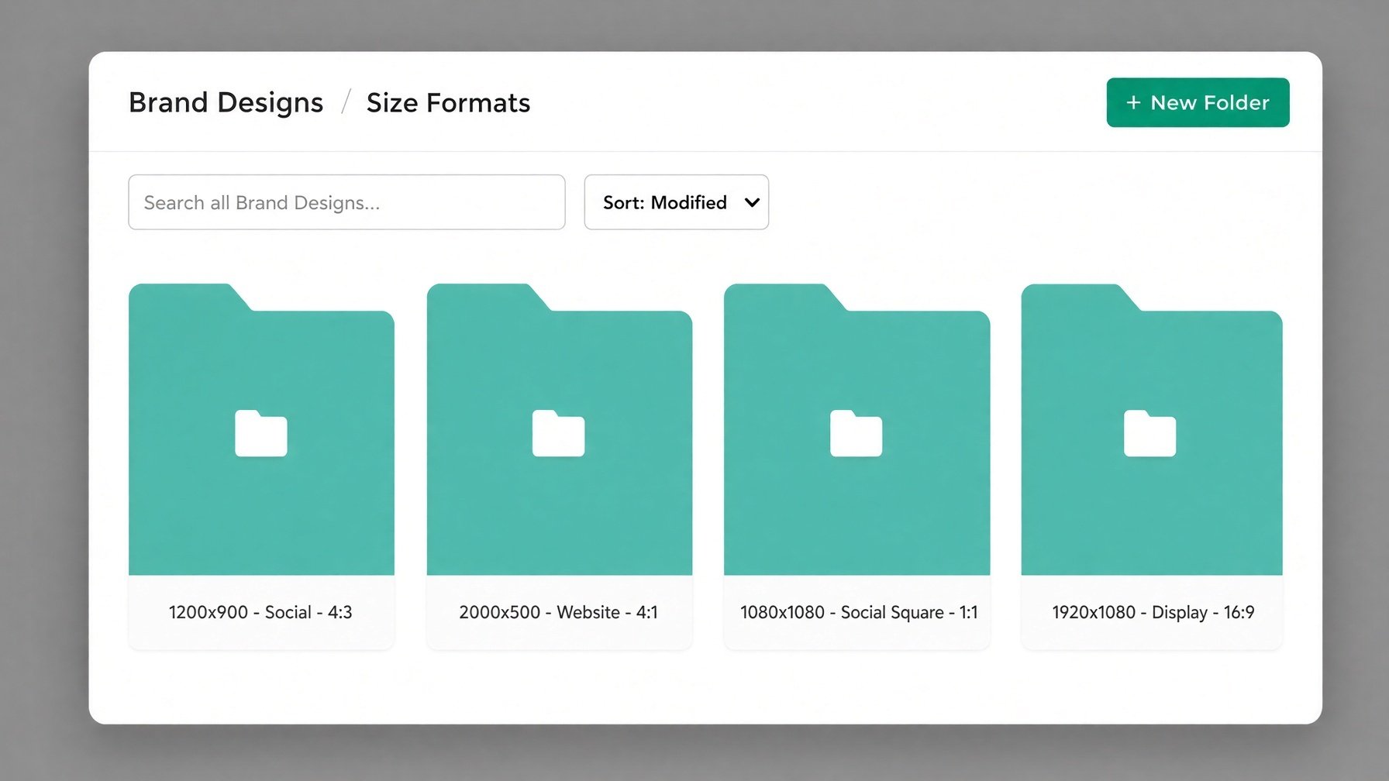The image size is (1389, 781).
Task: Go to the Brand Designs breadcrumb
Action: coord(226,102)
